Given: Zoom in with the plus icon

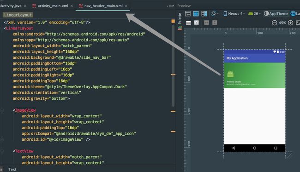Looking at the screenshot, I should 290,23.
